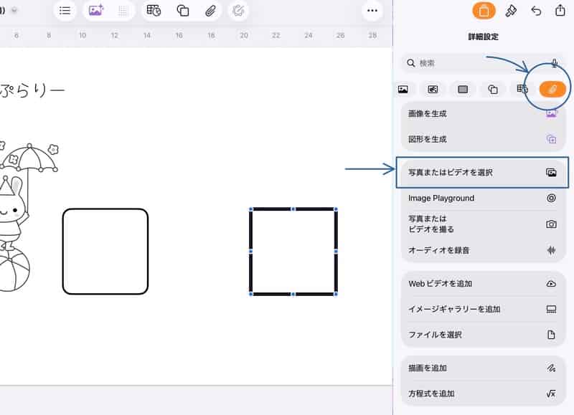Image resolution: width=574 pixels, height=415 pixels.
Task: Switch to the shapes category tab
Action: 493,89
